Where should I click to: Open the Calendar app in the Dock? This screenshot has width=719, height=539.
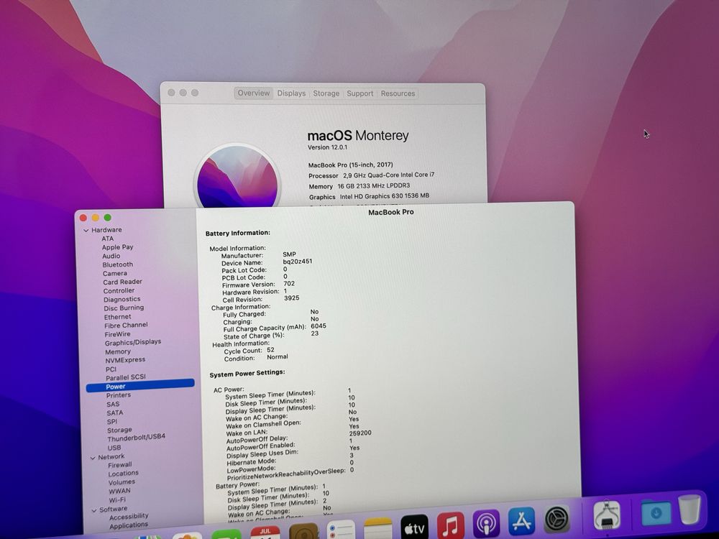tap(265, 533)
